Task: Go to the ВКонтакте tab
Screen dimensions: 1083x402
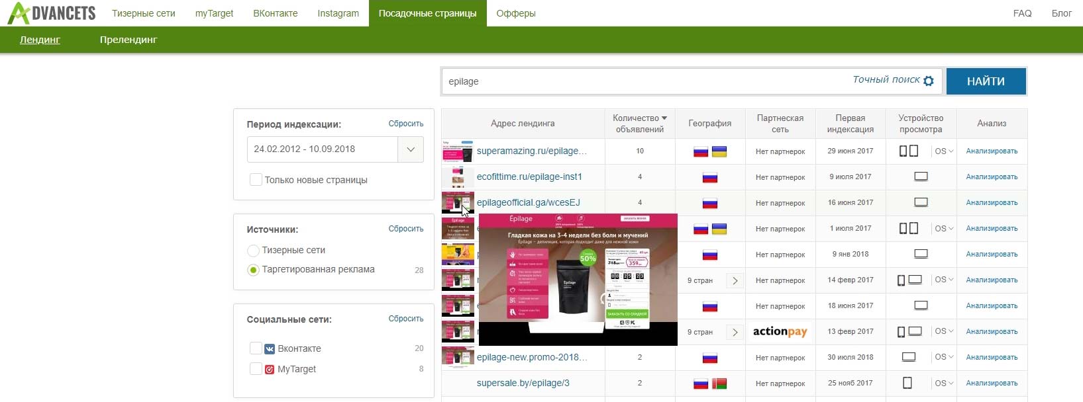Action: coord(276,13)
